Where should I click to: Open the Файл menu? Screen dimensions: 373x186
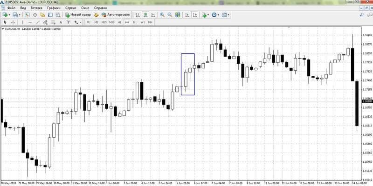(11, 8)
